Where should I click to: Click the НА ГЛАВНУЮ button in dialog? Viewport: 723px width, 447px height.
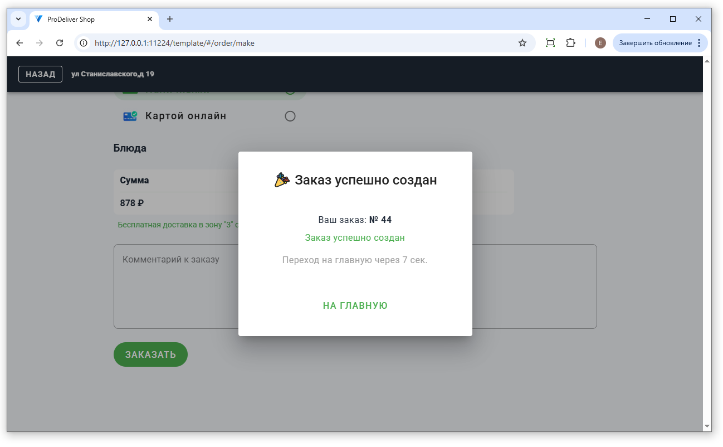(x=355, y=305)
